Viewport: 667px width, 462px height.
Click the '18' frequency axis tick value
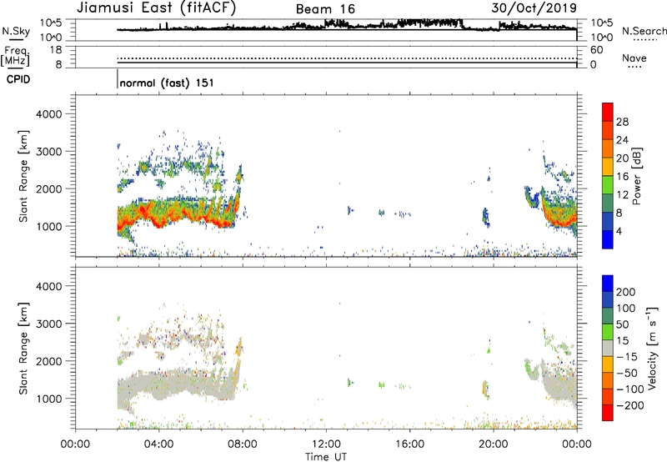coord(56,50)
